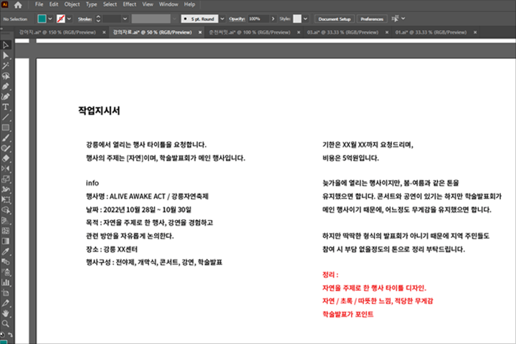Image resolution: width=516 pixels, height=344 pixels.
Task: Select the Selection tool (black arrow)
Action: coord(6,44)
